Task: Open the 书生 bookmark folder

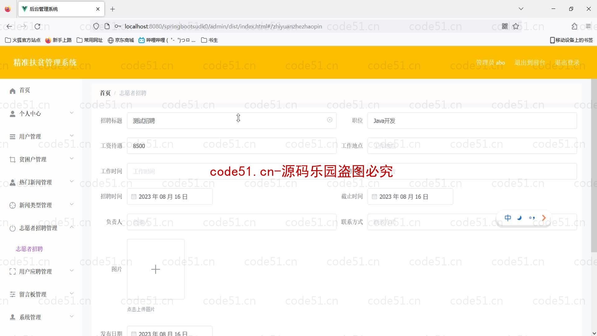Action: [210, 40]
